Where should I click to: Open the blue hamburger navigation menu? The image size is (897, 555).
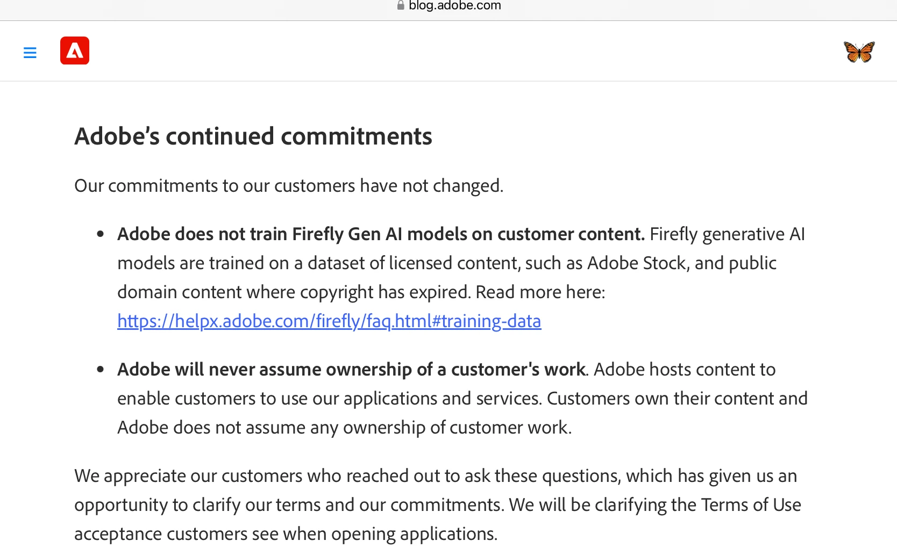pos(30,53)
